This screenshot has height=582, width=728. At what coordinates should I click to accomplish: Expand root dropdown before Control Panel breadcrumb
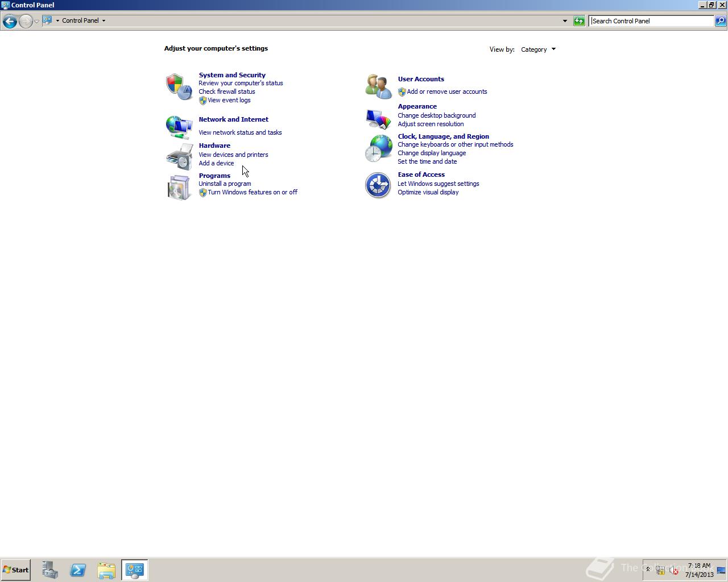click(x=57, y=20)
